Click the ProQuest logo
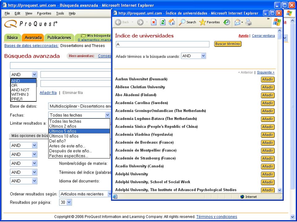This screenshot has height=222, width=297. point(31,24)
